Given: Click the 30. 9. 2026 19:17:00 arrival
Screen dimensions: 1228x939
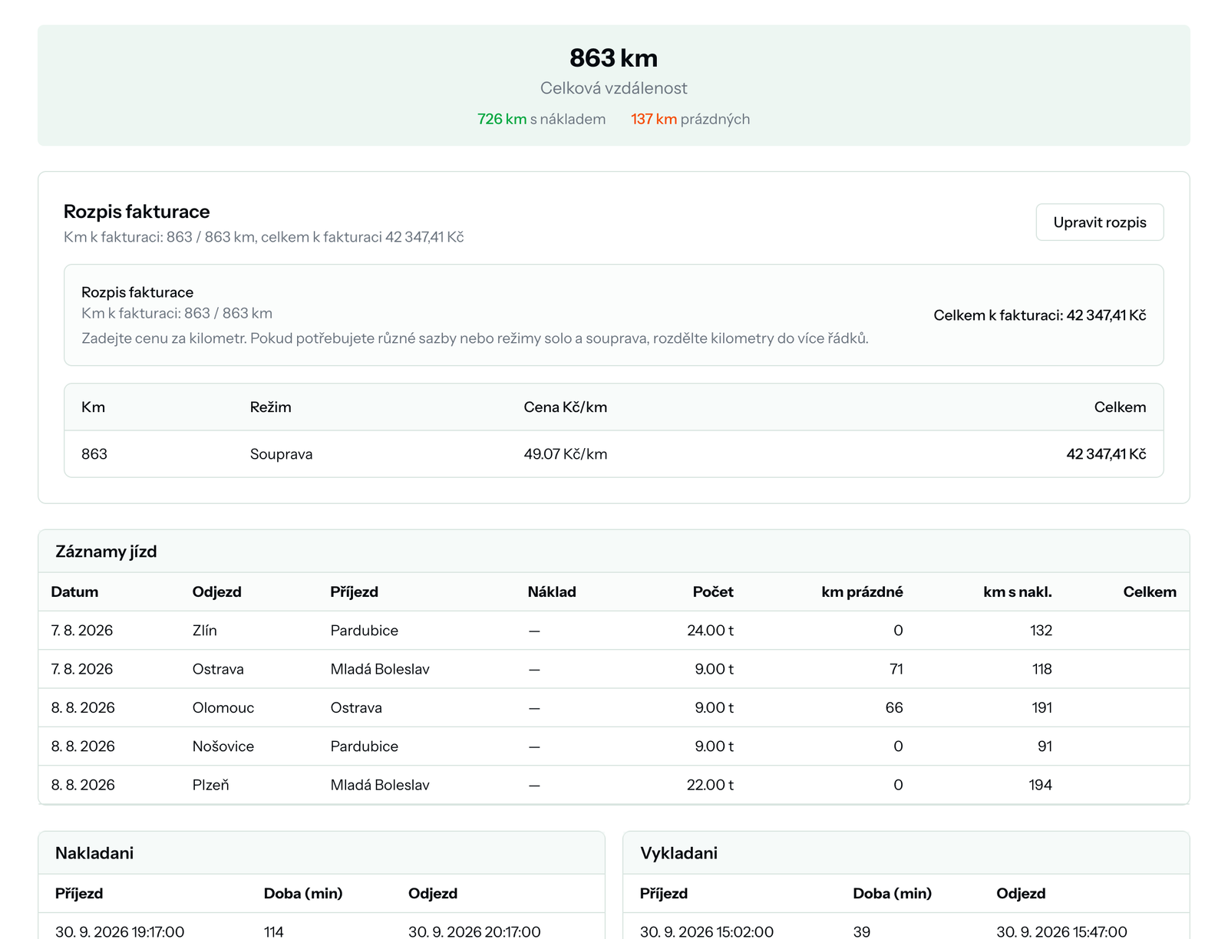Looking at the screenshot, I should pyautogui.click(x=120, y=931).
